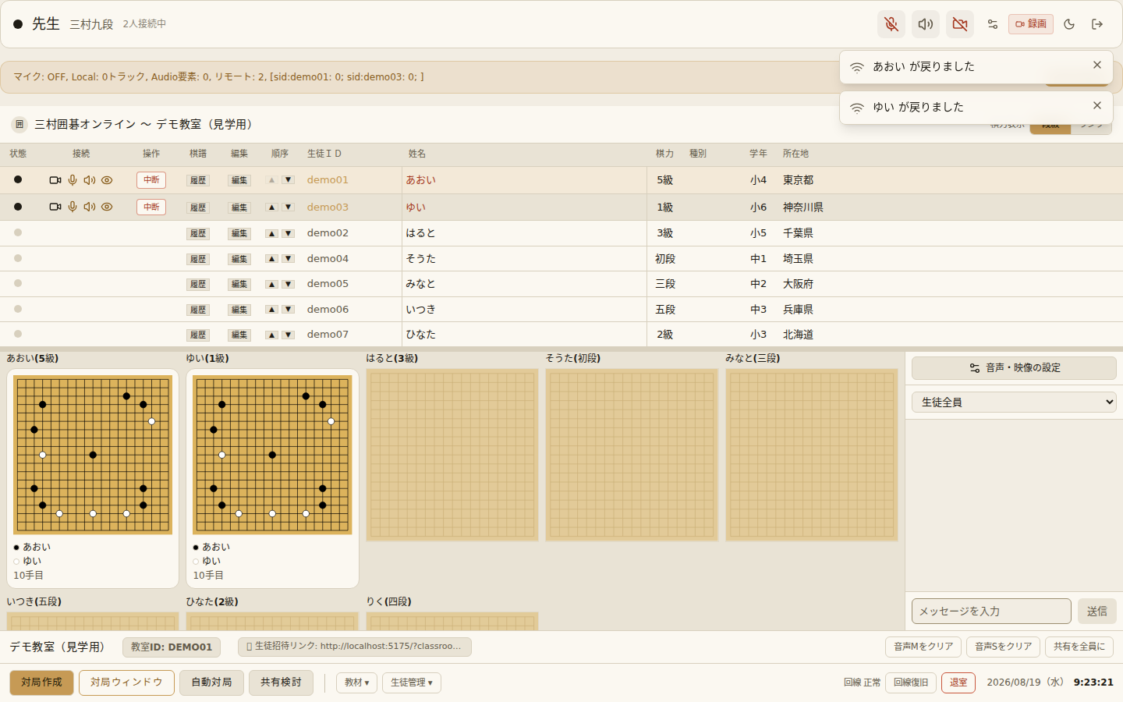Click the speaker icon in demo03 row
The width and height of the screenshot is (1123, 702).
(90, 207)
